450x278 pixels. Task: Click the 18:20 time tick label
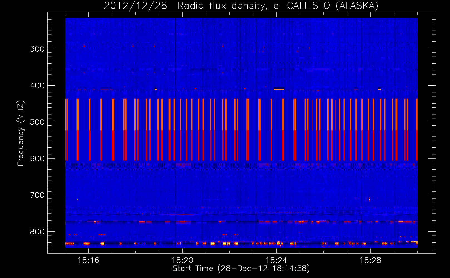tap(182, 260)
